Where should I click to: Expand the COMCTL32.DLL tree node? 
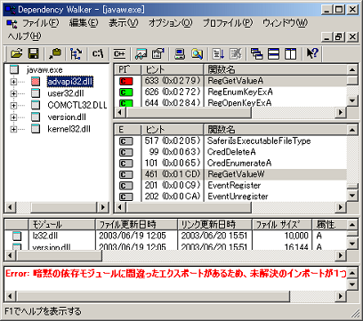(x=13, y=106)
